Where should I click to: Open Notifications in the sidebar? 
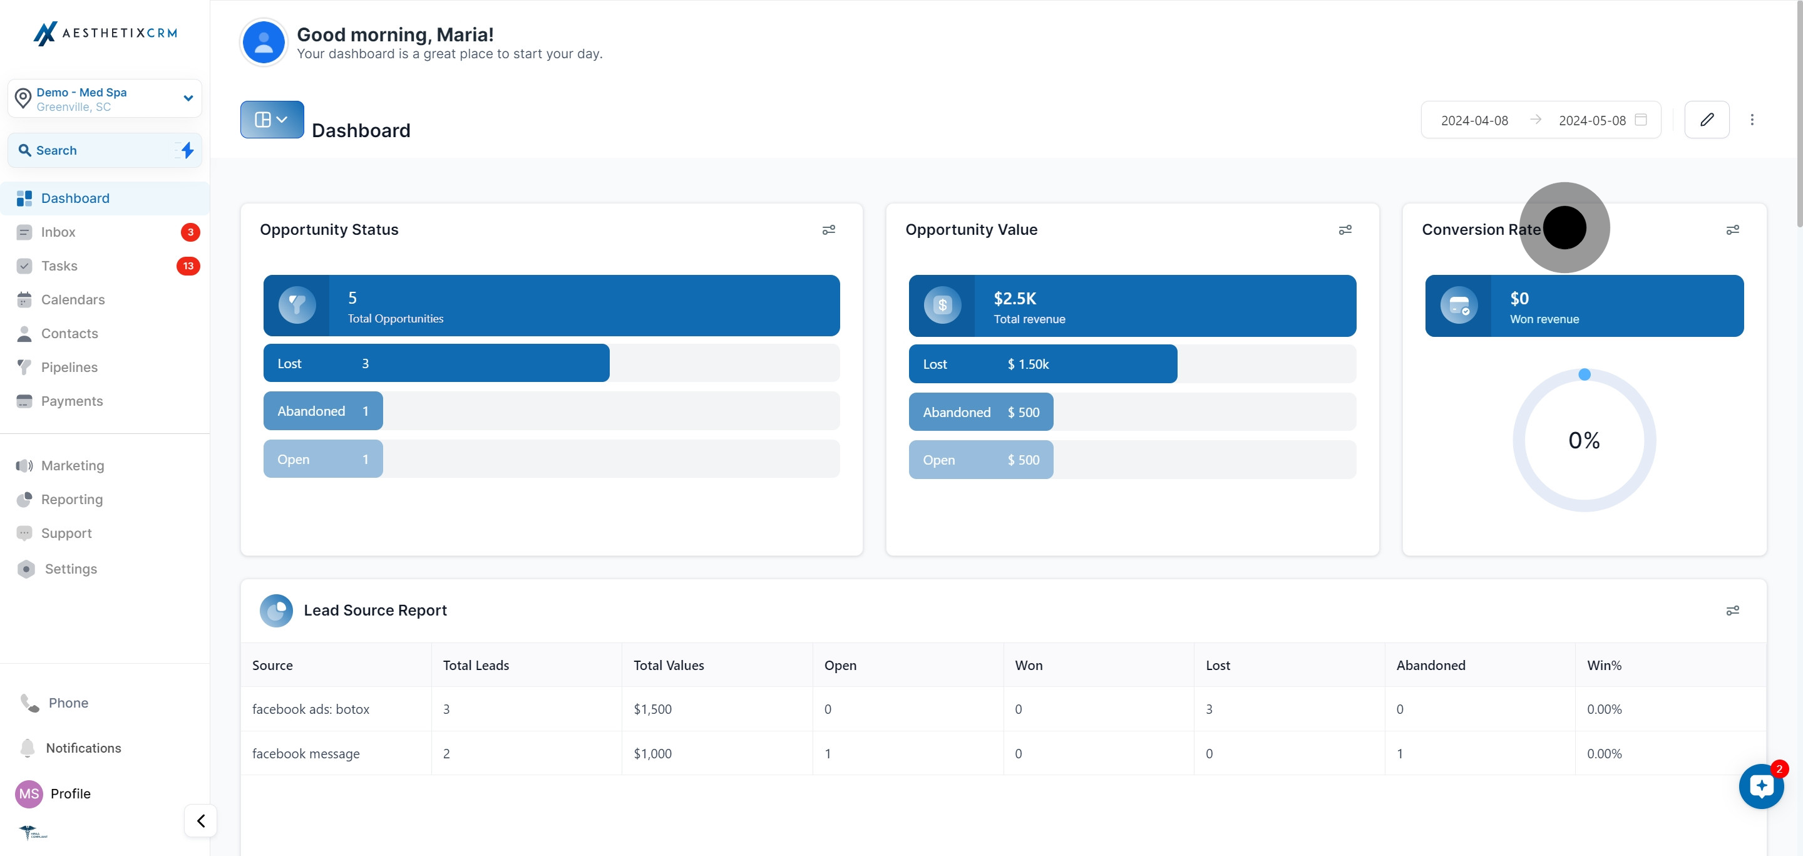83,748
